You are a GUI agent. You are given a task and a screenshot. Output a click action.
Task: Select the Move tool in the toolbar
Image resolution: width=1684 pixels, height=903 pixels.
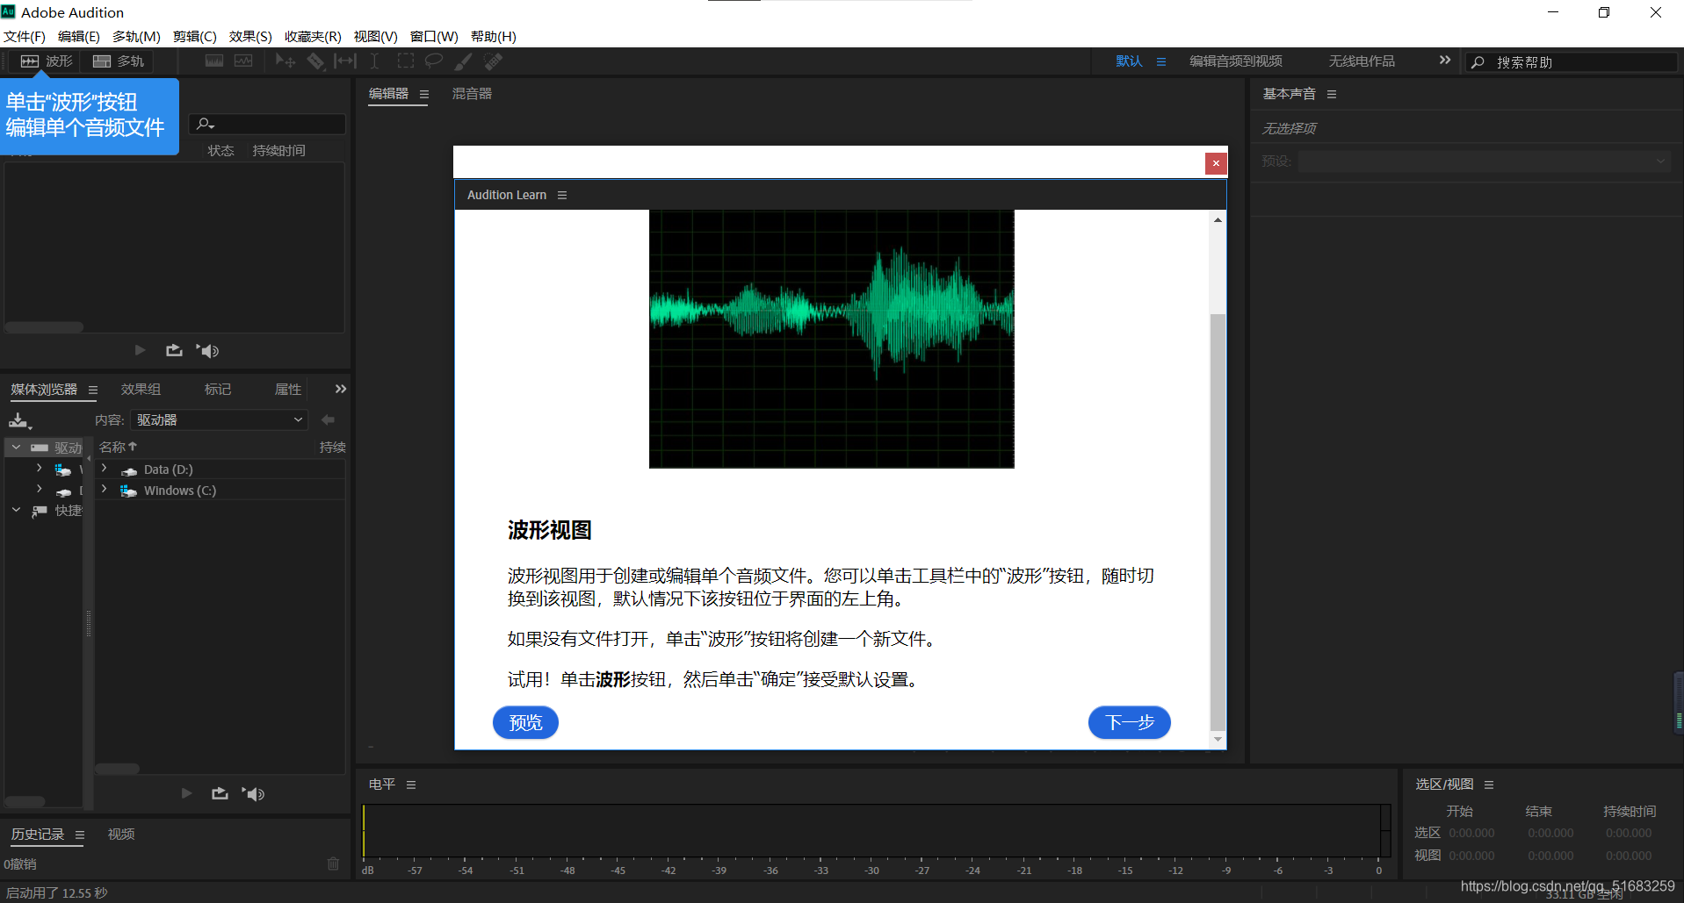coord(285,61)
